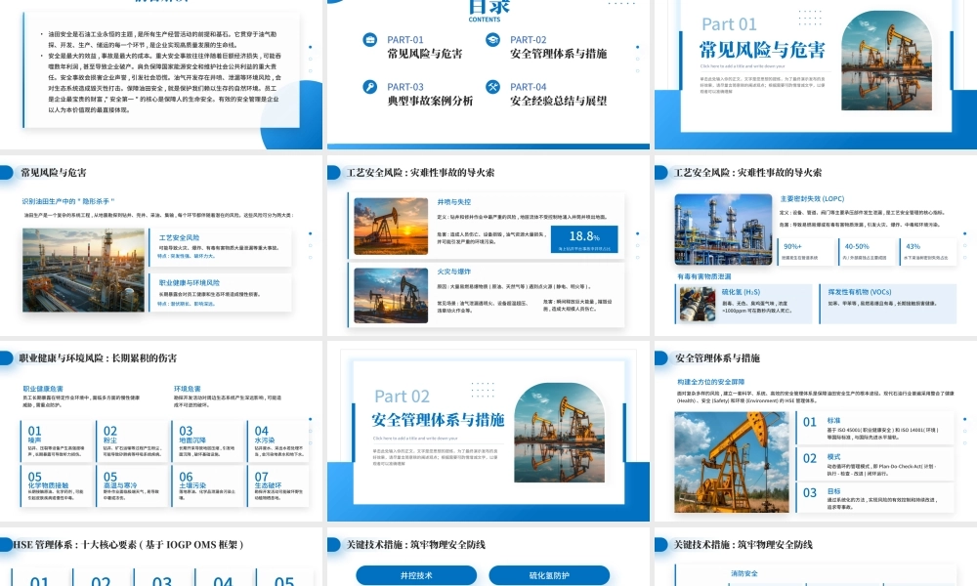Select the 火灾与爆炸 heading
This screenshot has height=586, width=977.
[x=454, y=272]
